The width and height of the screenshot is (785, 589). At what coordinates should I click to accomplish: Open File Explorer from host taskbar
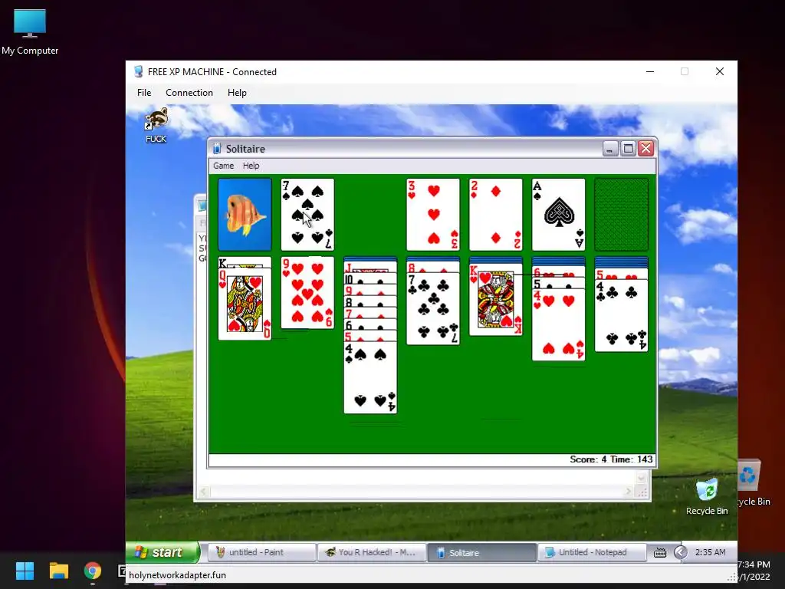58,571
